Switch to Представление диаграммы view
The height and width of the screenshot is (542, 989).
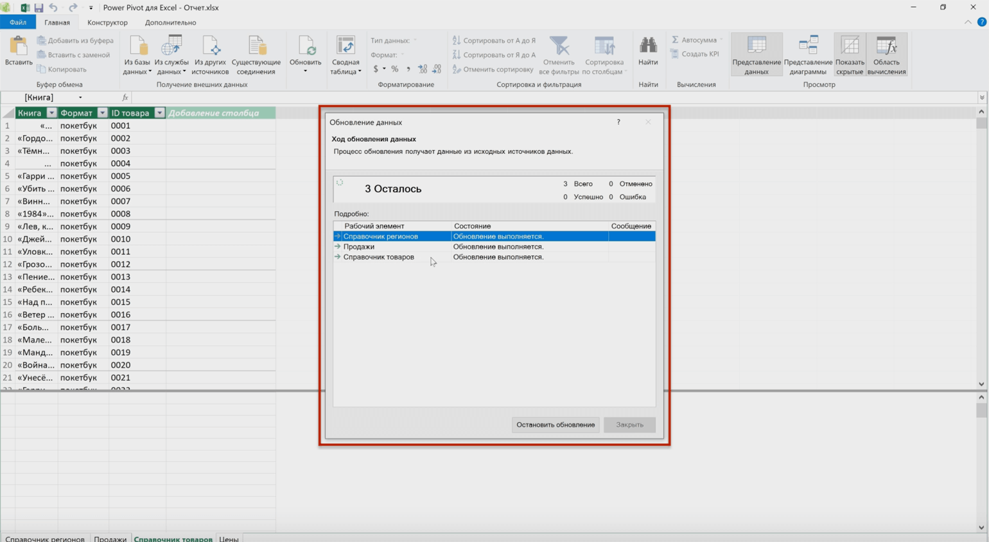tap(808, 55)
